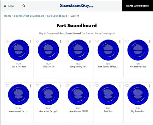Favorite the 'Fart Sound Effect ...' sound
The image size is (153, 125).
click(x=97, y=41)
